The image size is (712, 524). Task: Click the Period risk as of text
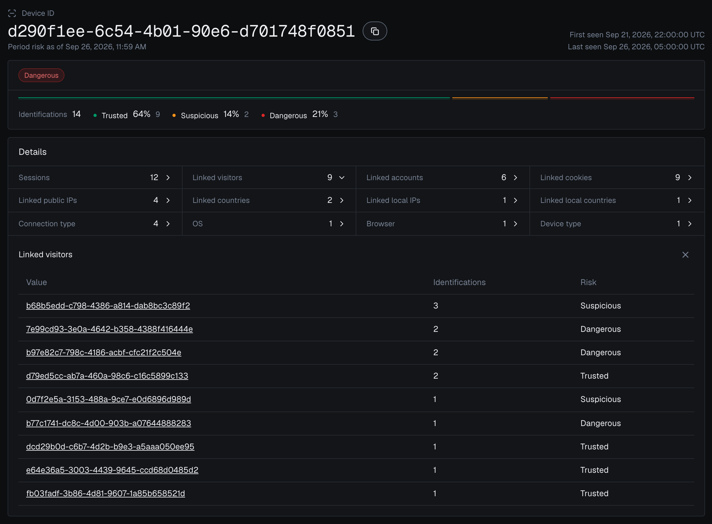(77, 47)
